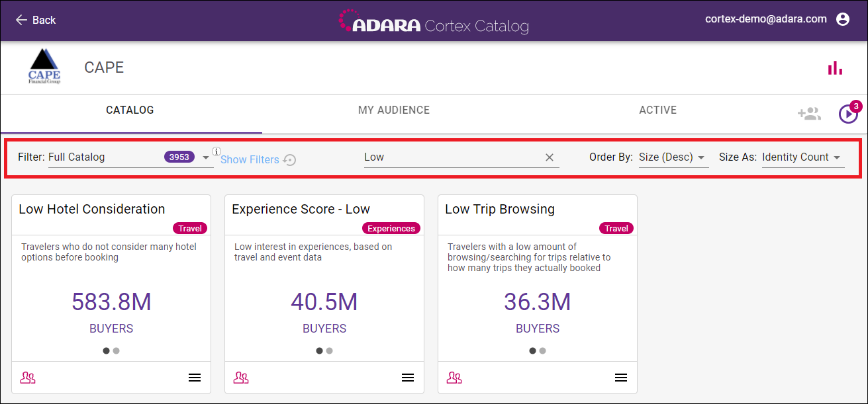Click the second page dot on Low Trip Browsing card

point(542,350)
